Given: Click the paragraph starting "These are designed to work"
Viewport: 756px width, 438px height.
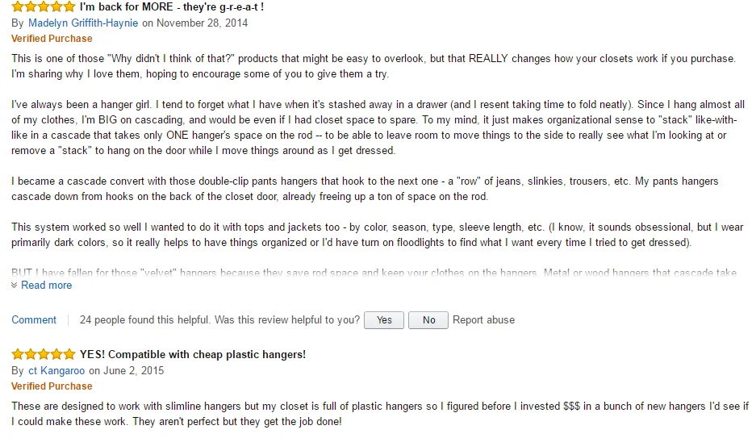Looking at the screenshot, I should tap(379, 414).
